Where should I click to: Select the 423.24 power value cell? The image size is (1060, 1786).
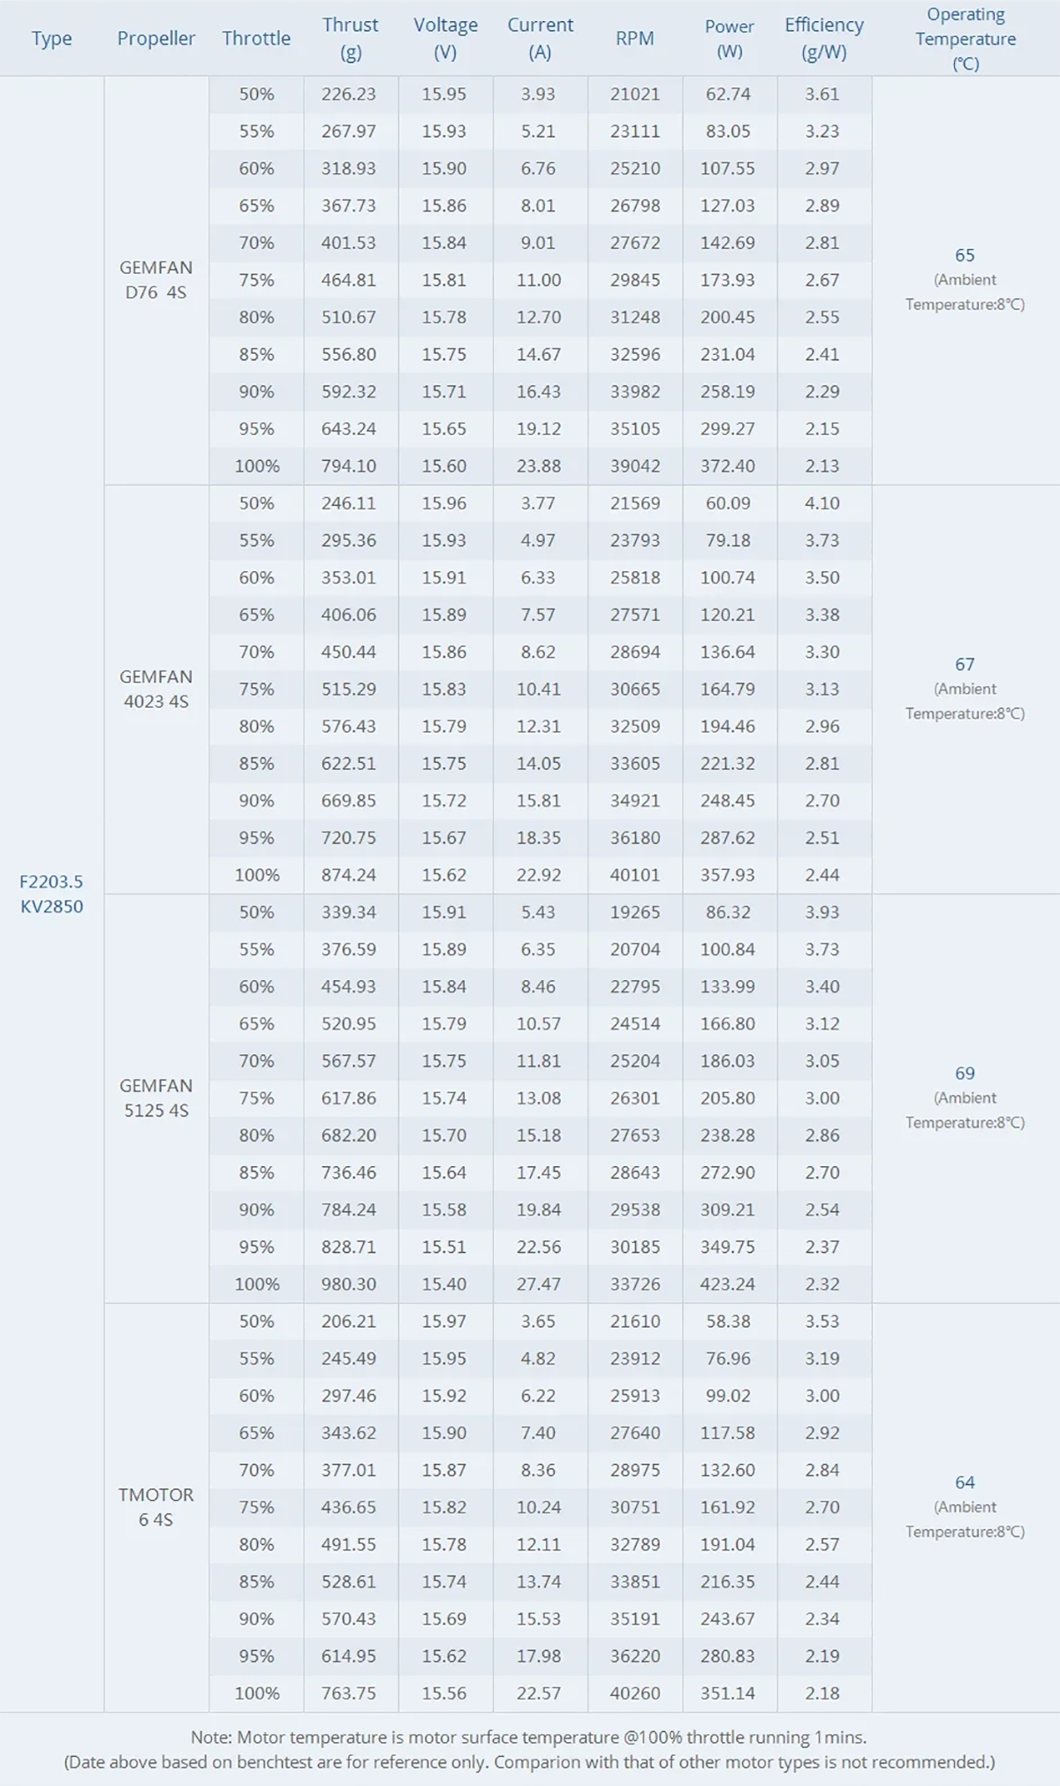[x=728, y=1285]
